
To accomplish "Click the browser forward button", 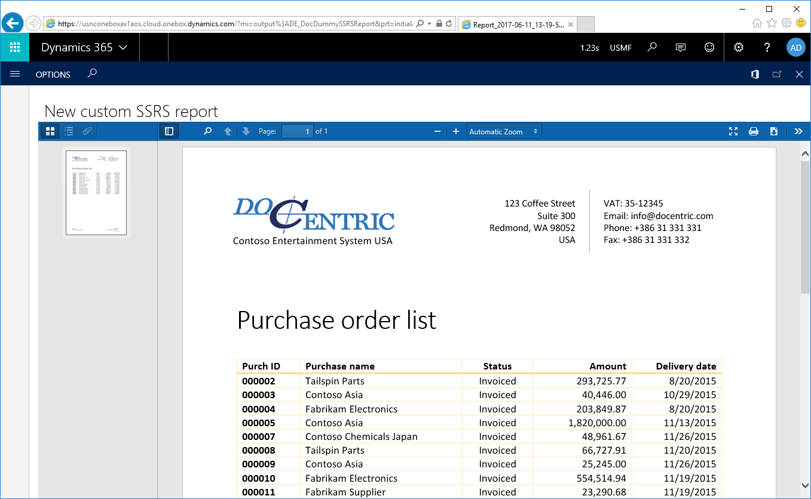I will point(33,23).
